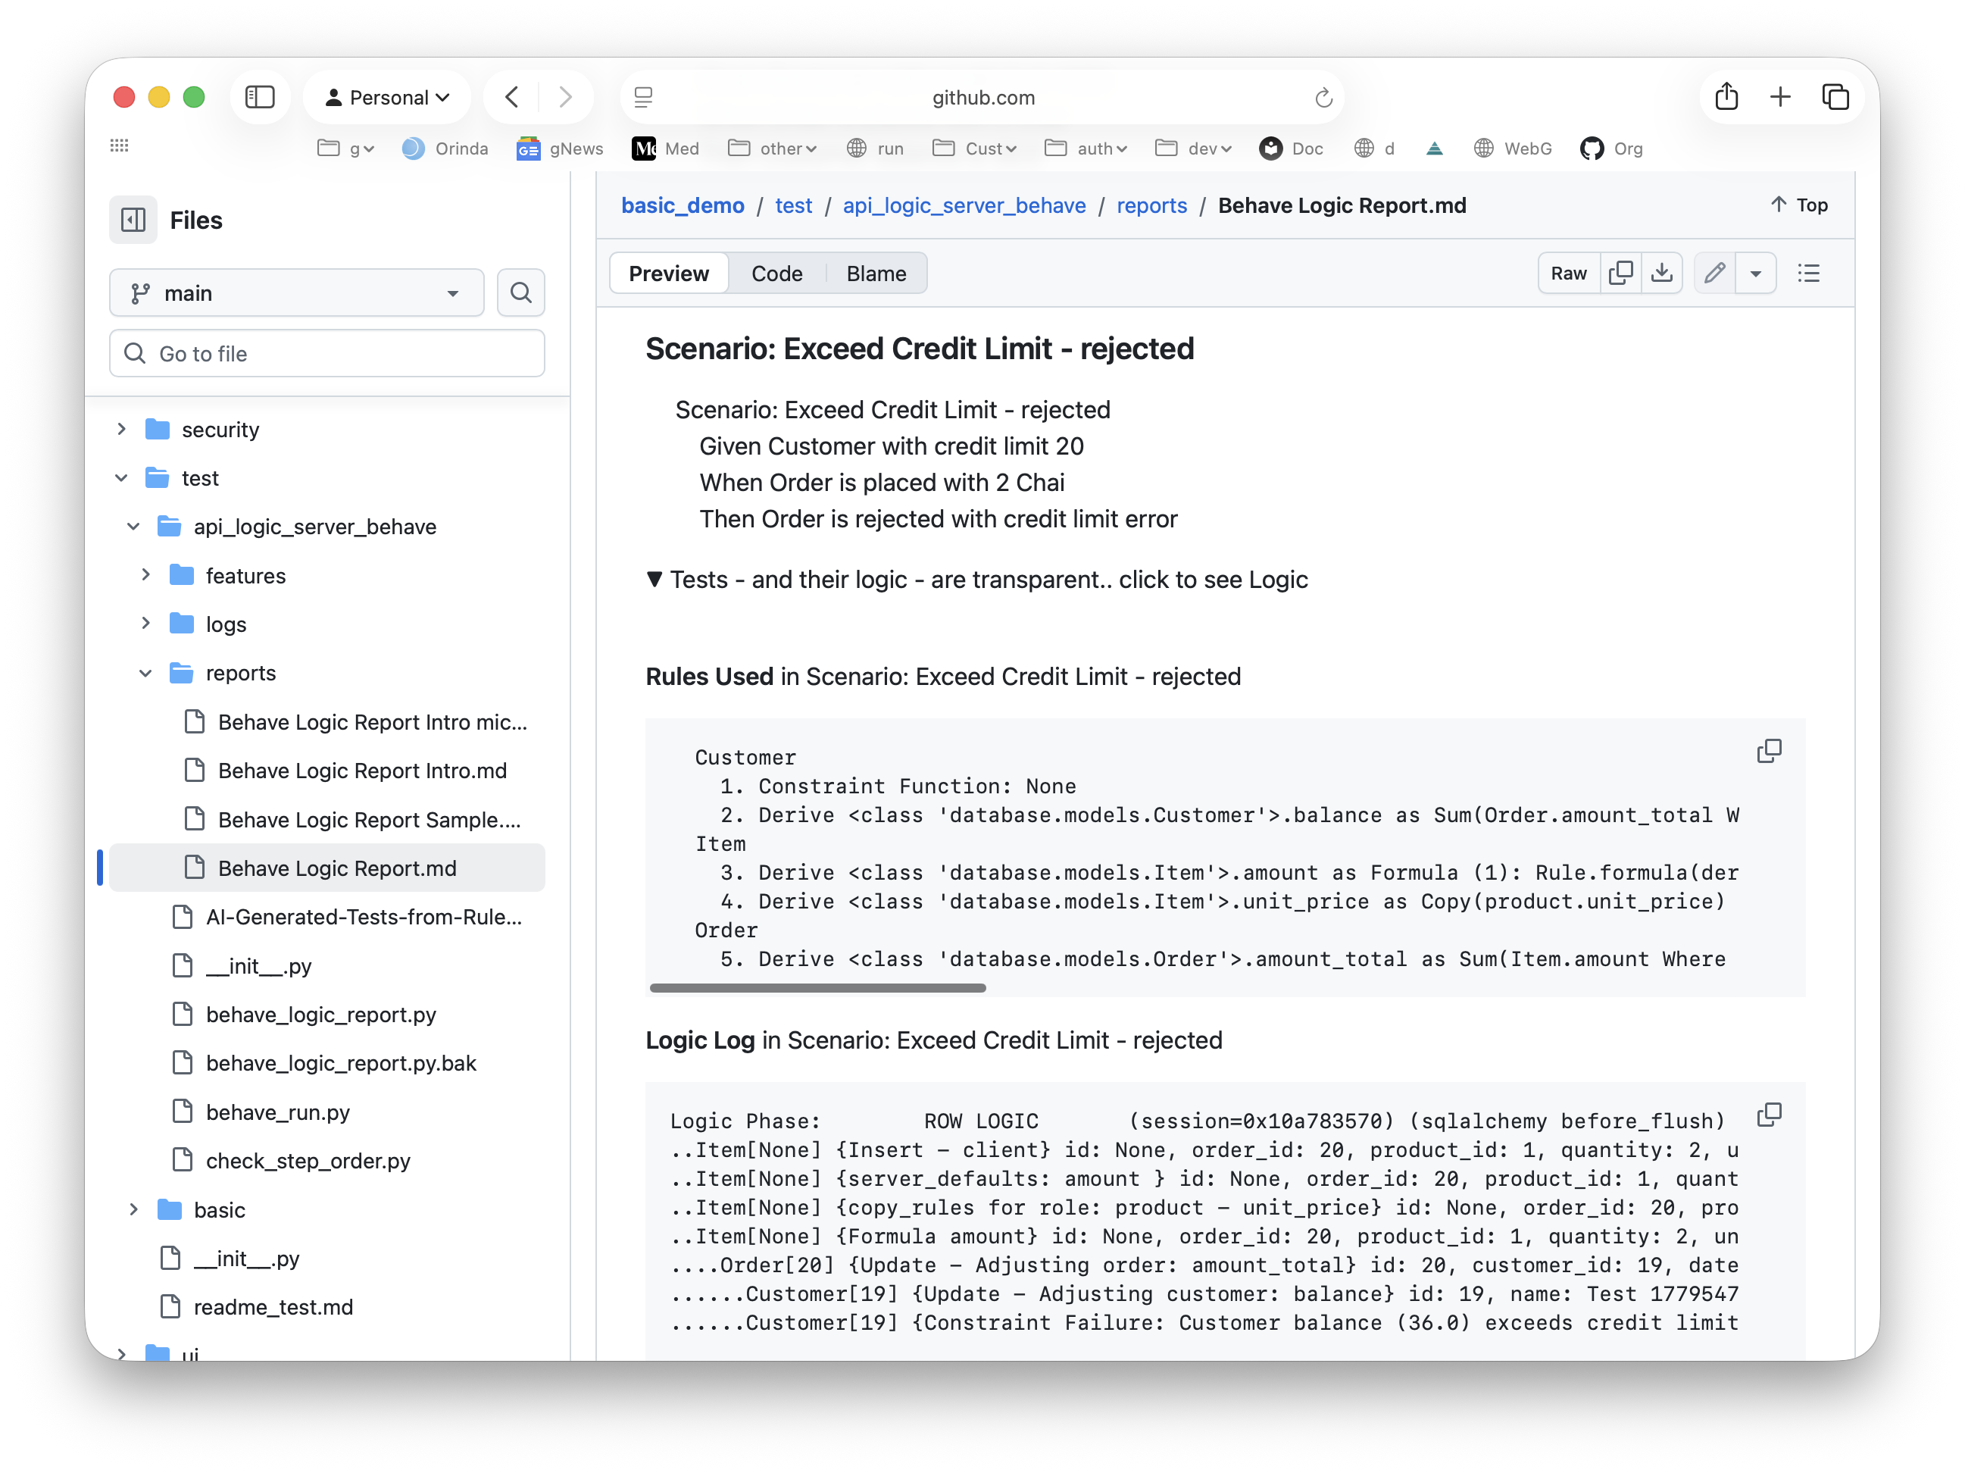
Task: Click the Rules Used horizontal scrollbar
Action: [x=817, y=988]
